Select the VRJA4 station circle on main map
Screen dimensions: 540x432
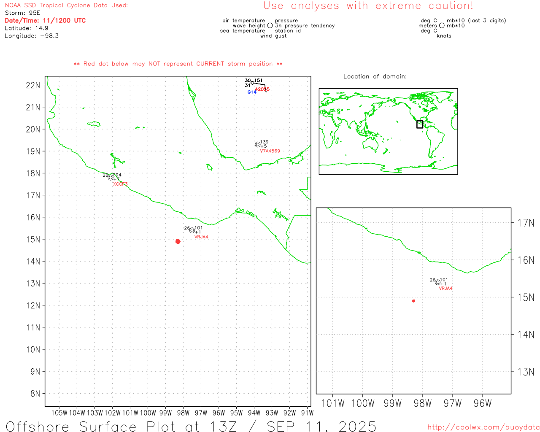click(192, 230)
